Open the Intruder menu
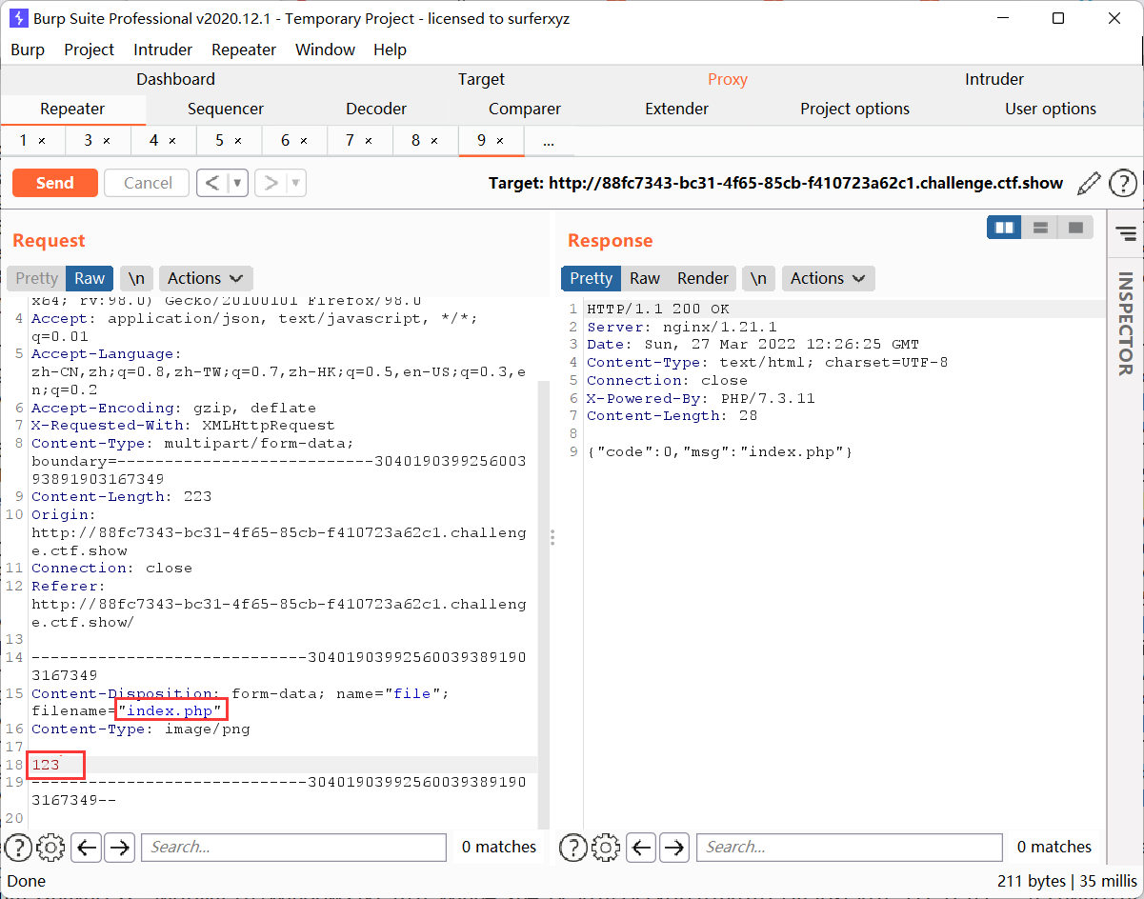The width and height of the screenshot is (1144, 899). tap(163, 50)
